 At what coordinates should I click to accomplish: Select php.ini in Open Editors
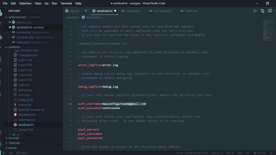24,22
